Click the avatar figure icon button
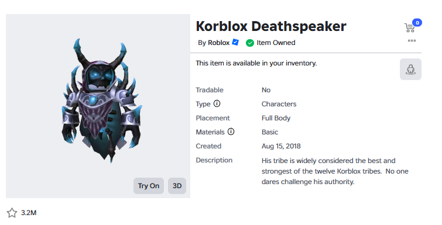 click(x=410, y=69)
